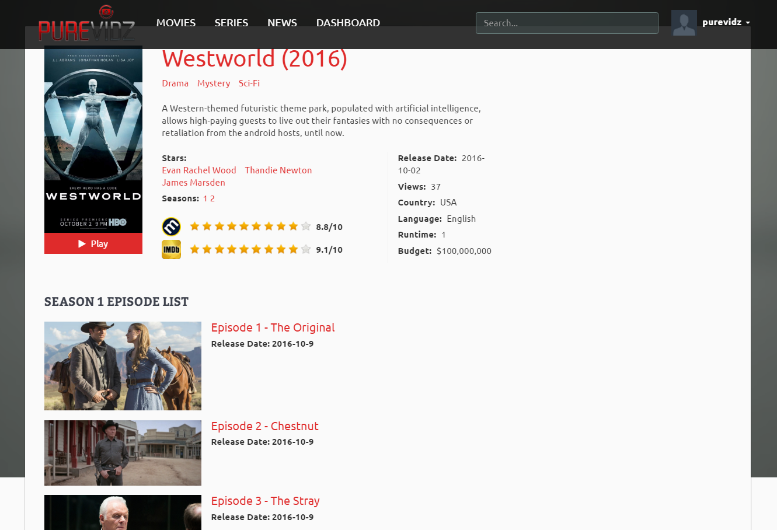Screen dimensions: 777x530
Task: Click the IMDb star rating bar
Action: coord(250,249)
